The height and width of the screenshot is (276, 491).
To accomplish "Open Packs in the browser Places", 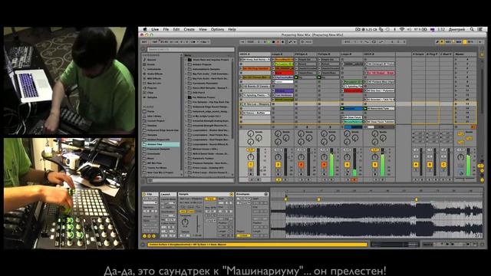I will (150, 111).
